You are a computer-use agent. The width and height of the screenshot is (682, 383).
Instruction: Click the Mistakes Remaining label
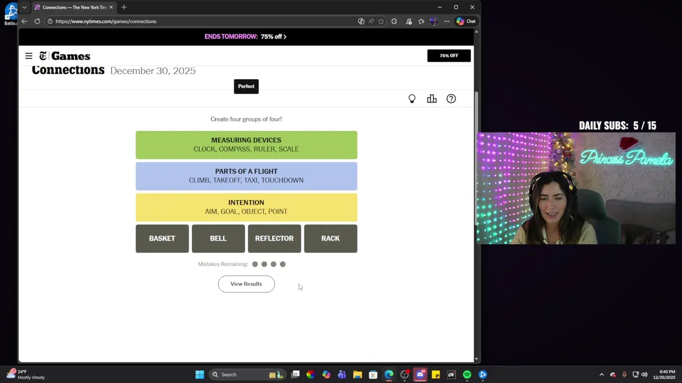(223, 264)
